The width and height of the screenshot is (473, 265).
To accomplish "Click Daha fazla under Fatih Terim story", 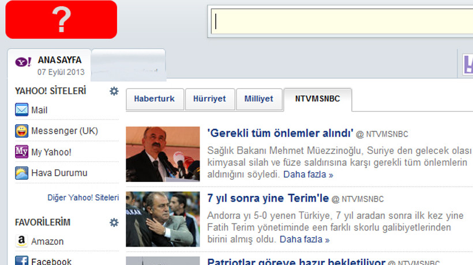I will [x=305, y=240].
